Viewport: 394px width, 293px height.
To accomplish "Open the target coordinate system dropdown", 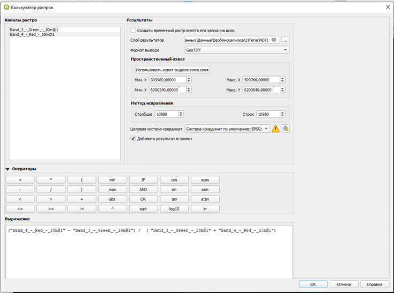I will [227, 129].
